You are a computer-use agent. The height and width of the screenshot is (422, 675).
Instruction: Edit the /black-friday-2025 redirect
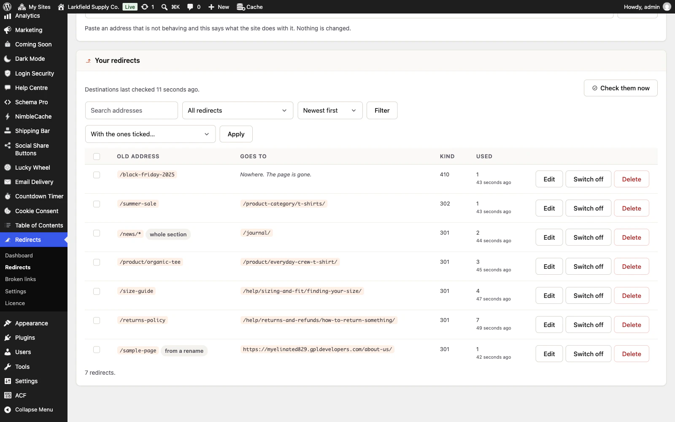click(549, 179)
